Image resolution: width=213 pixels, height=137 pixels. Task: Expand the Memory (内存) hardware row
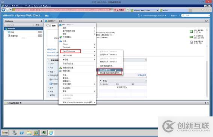click(48, 67)
